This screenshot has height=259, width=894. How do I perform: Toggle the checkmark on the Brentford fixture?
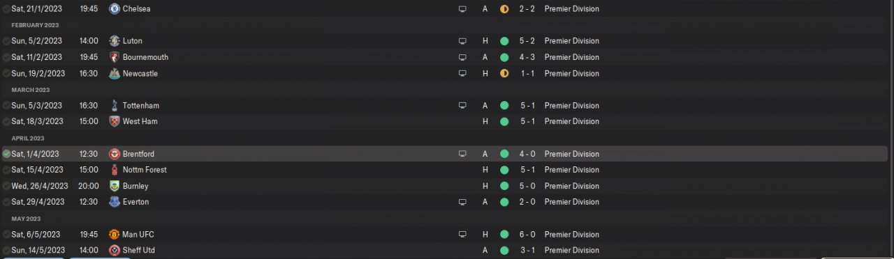pyautogui.click(x=6, y=154)
